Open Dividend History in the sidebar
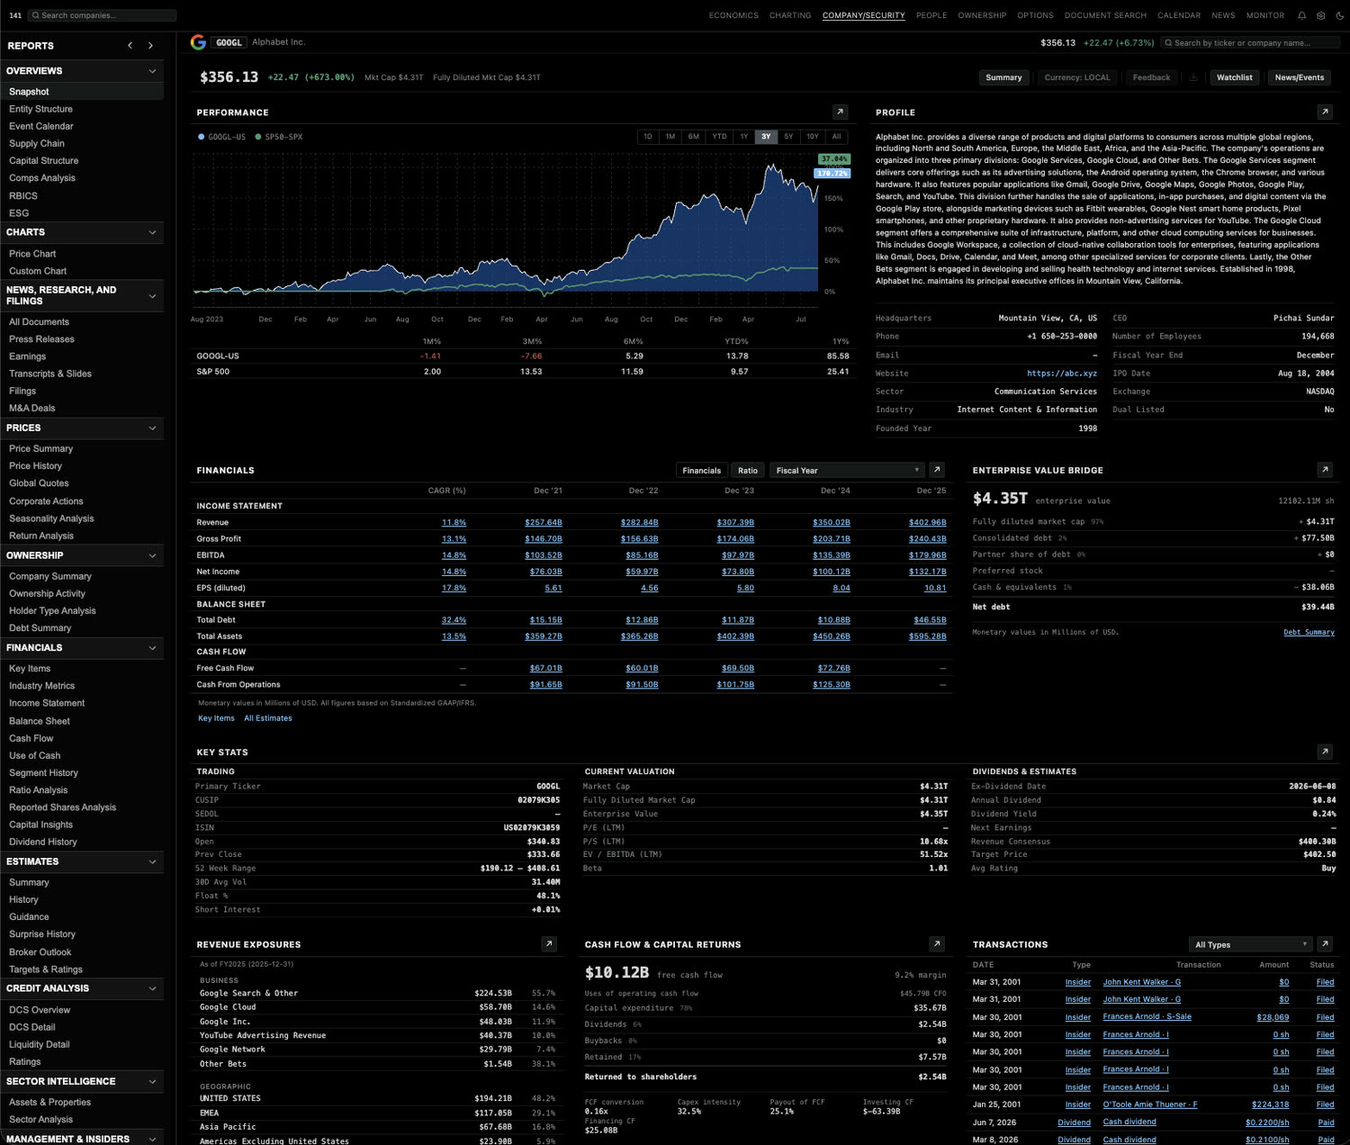This screenshot has width=1350, height=1145. [43, 842]
